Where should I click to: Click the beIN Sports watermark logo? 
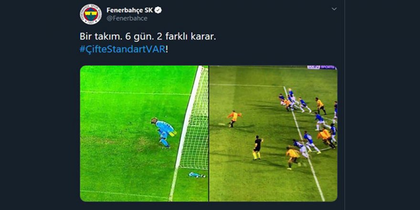[321, 67]
